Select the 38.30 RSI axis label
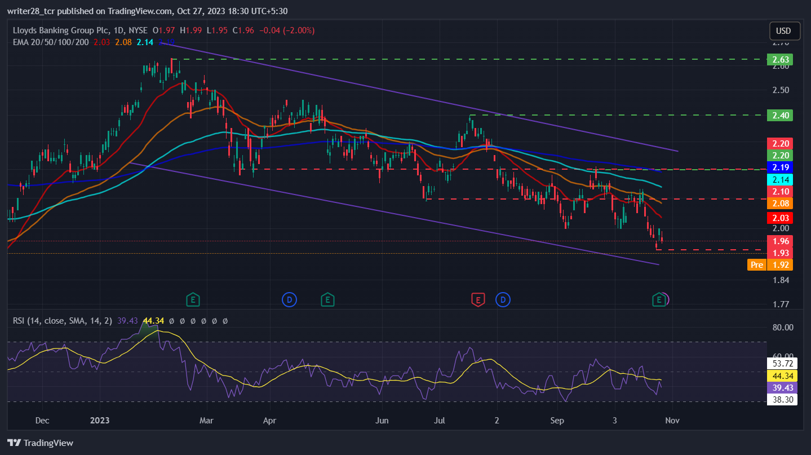Image resolution: width=811 pixels, height=455 pixels. [783, 400]
